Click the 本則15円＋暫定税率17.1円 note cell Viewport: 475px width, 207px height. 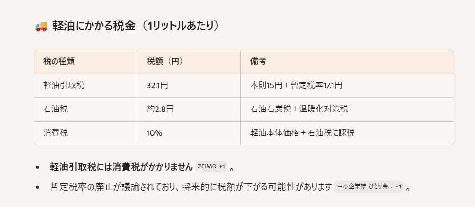tap(297, 86)
